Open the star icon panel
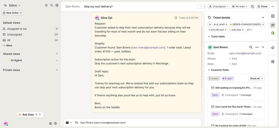This screenshot has height=128, width=279. (272, 48)
